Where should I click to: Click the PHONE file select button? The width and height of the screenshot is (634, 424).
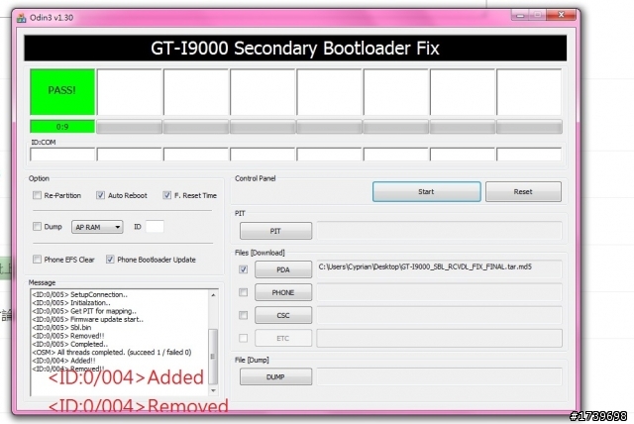pyautogui.click(x=283, y=292)
